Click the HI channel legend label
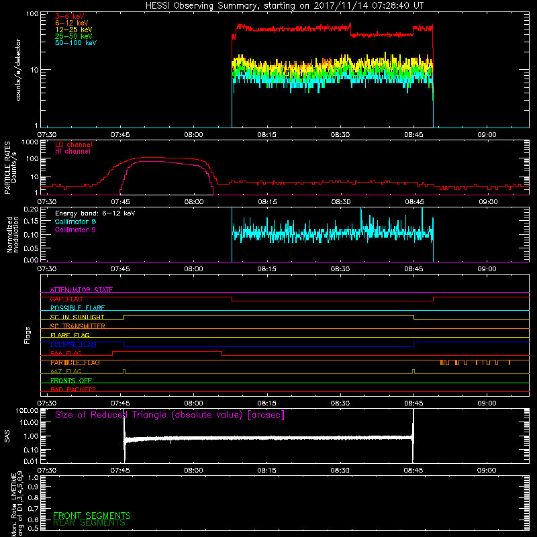The image size is (537, 537). tap(72, 151)
